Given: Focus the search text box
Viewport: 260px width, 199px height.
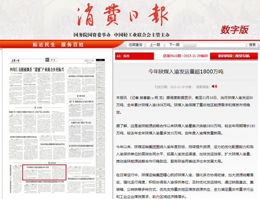Looking at the screenshot, I should pyautogui.click(x=221, y=45).
